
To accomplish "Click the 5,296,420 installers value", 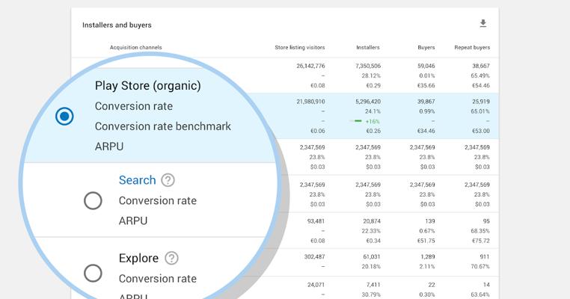I will (365, 101).
